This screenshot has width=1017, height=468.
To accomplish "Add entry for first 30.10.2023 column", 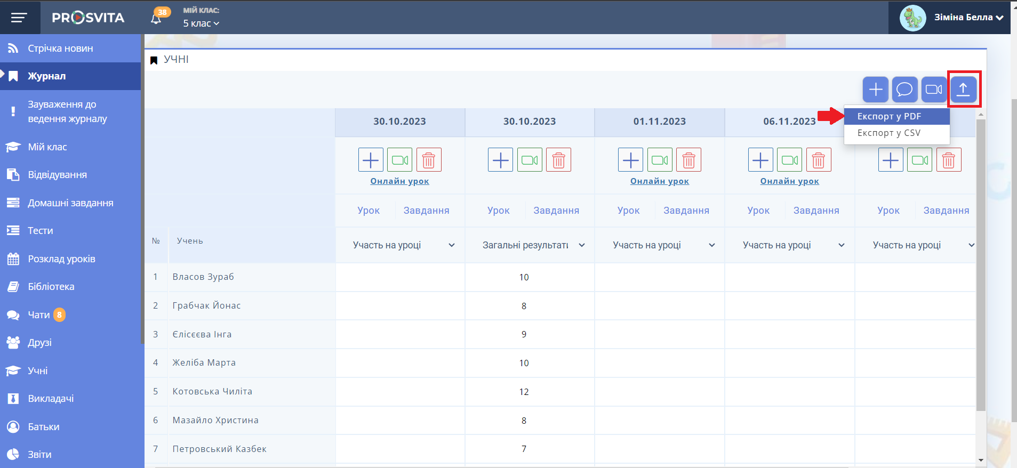I will pos(371,160).
